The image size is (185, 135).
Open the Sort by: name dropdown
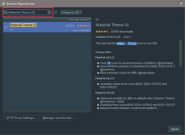coord(79,19)
